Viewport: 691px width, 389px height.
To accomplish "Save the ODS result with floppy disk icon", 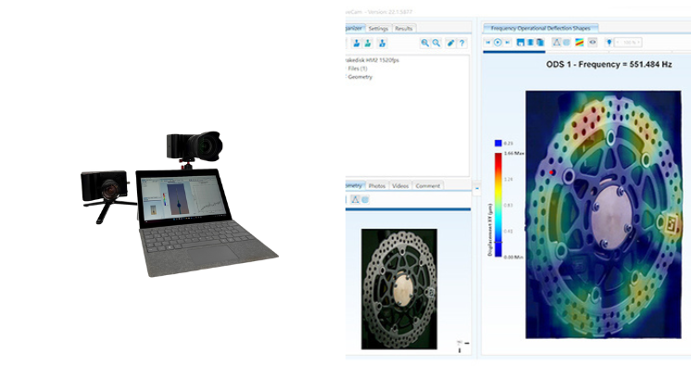I will [521, 43].
